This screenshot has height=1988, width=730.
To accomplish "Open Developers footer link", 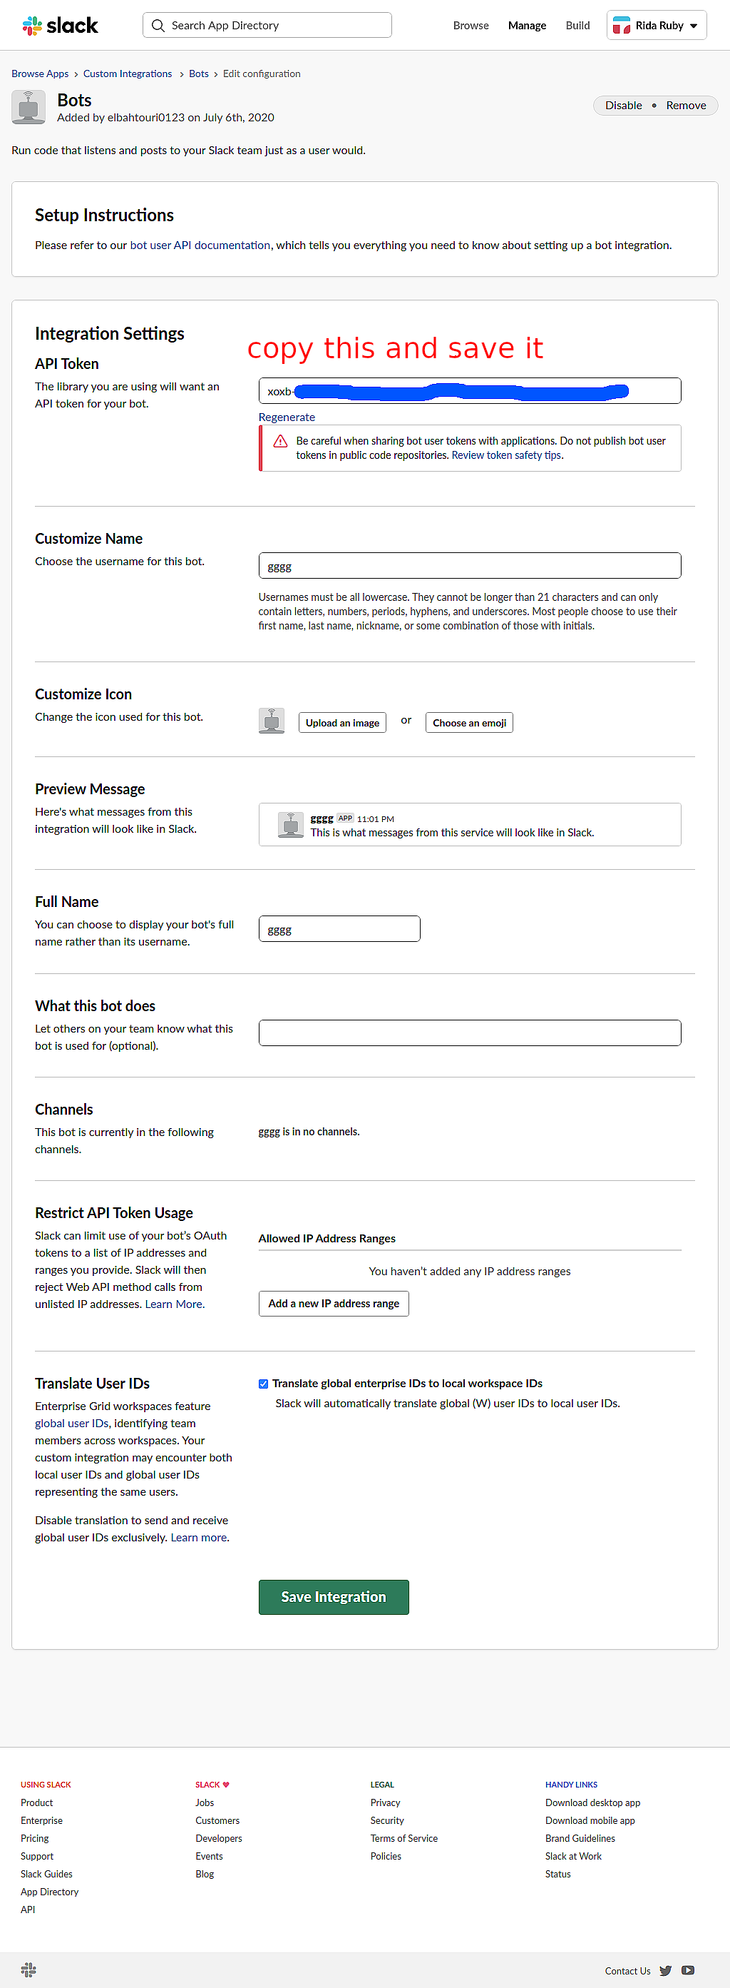I will (x=219, y=1838).
